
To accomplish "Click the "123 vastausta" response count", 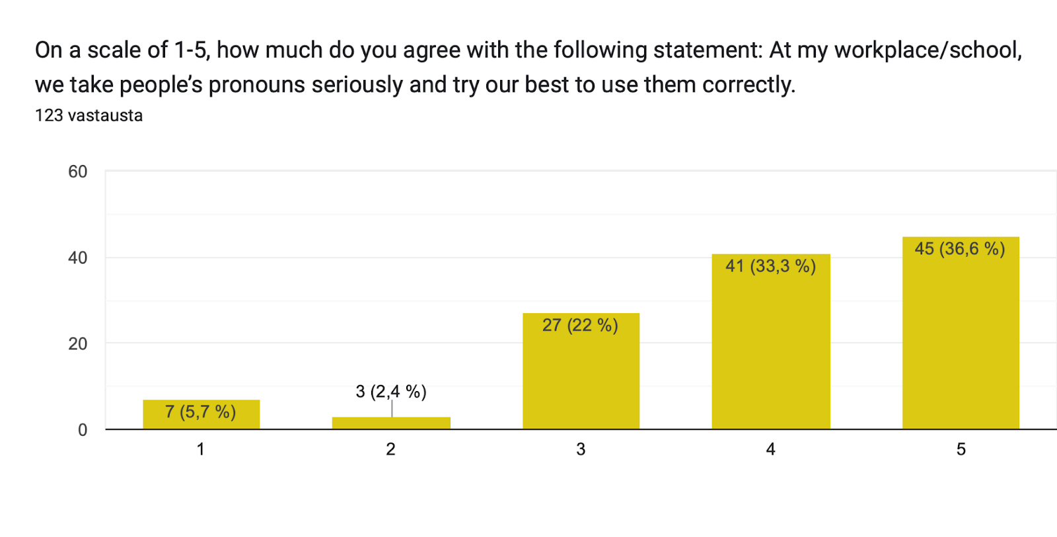I will [x=89, y=116].
